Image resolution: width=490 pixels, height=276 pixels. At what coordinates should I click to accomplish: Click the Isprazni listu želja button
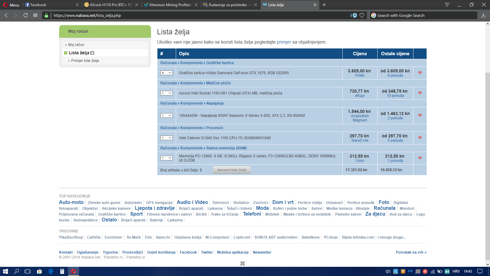point(232,170)
